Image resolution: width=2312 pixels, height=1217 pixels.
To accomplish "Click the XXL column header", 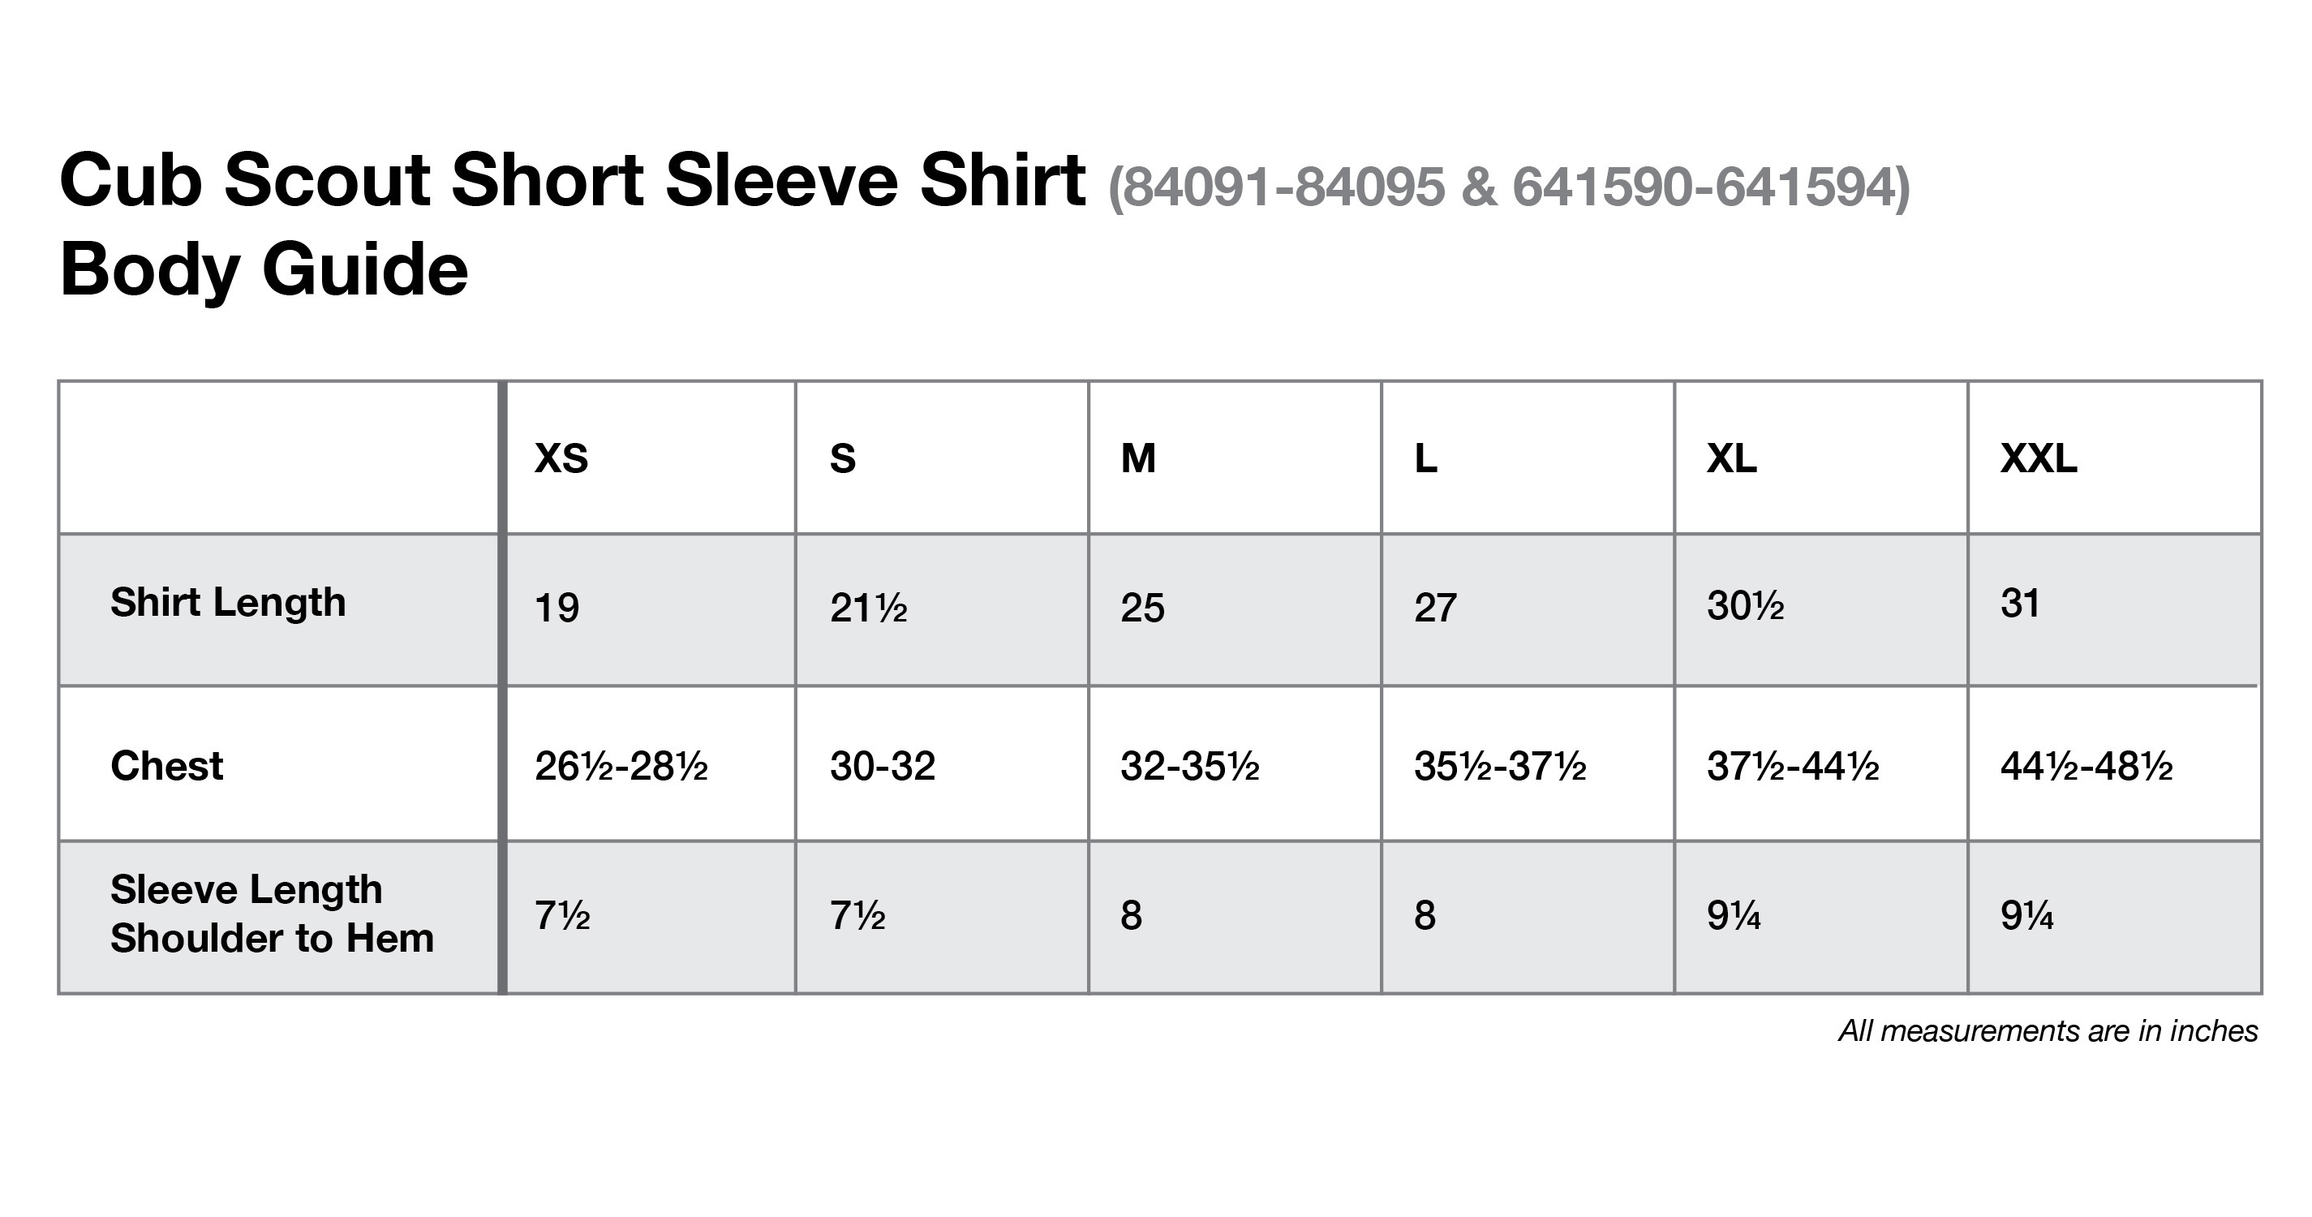I will point(2039,458).
